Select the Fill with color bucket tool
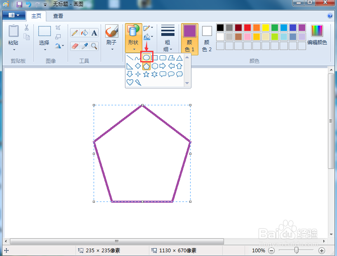Viewport: 337px width, 256px height. 85,33
